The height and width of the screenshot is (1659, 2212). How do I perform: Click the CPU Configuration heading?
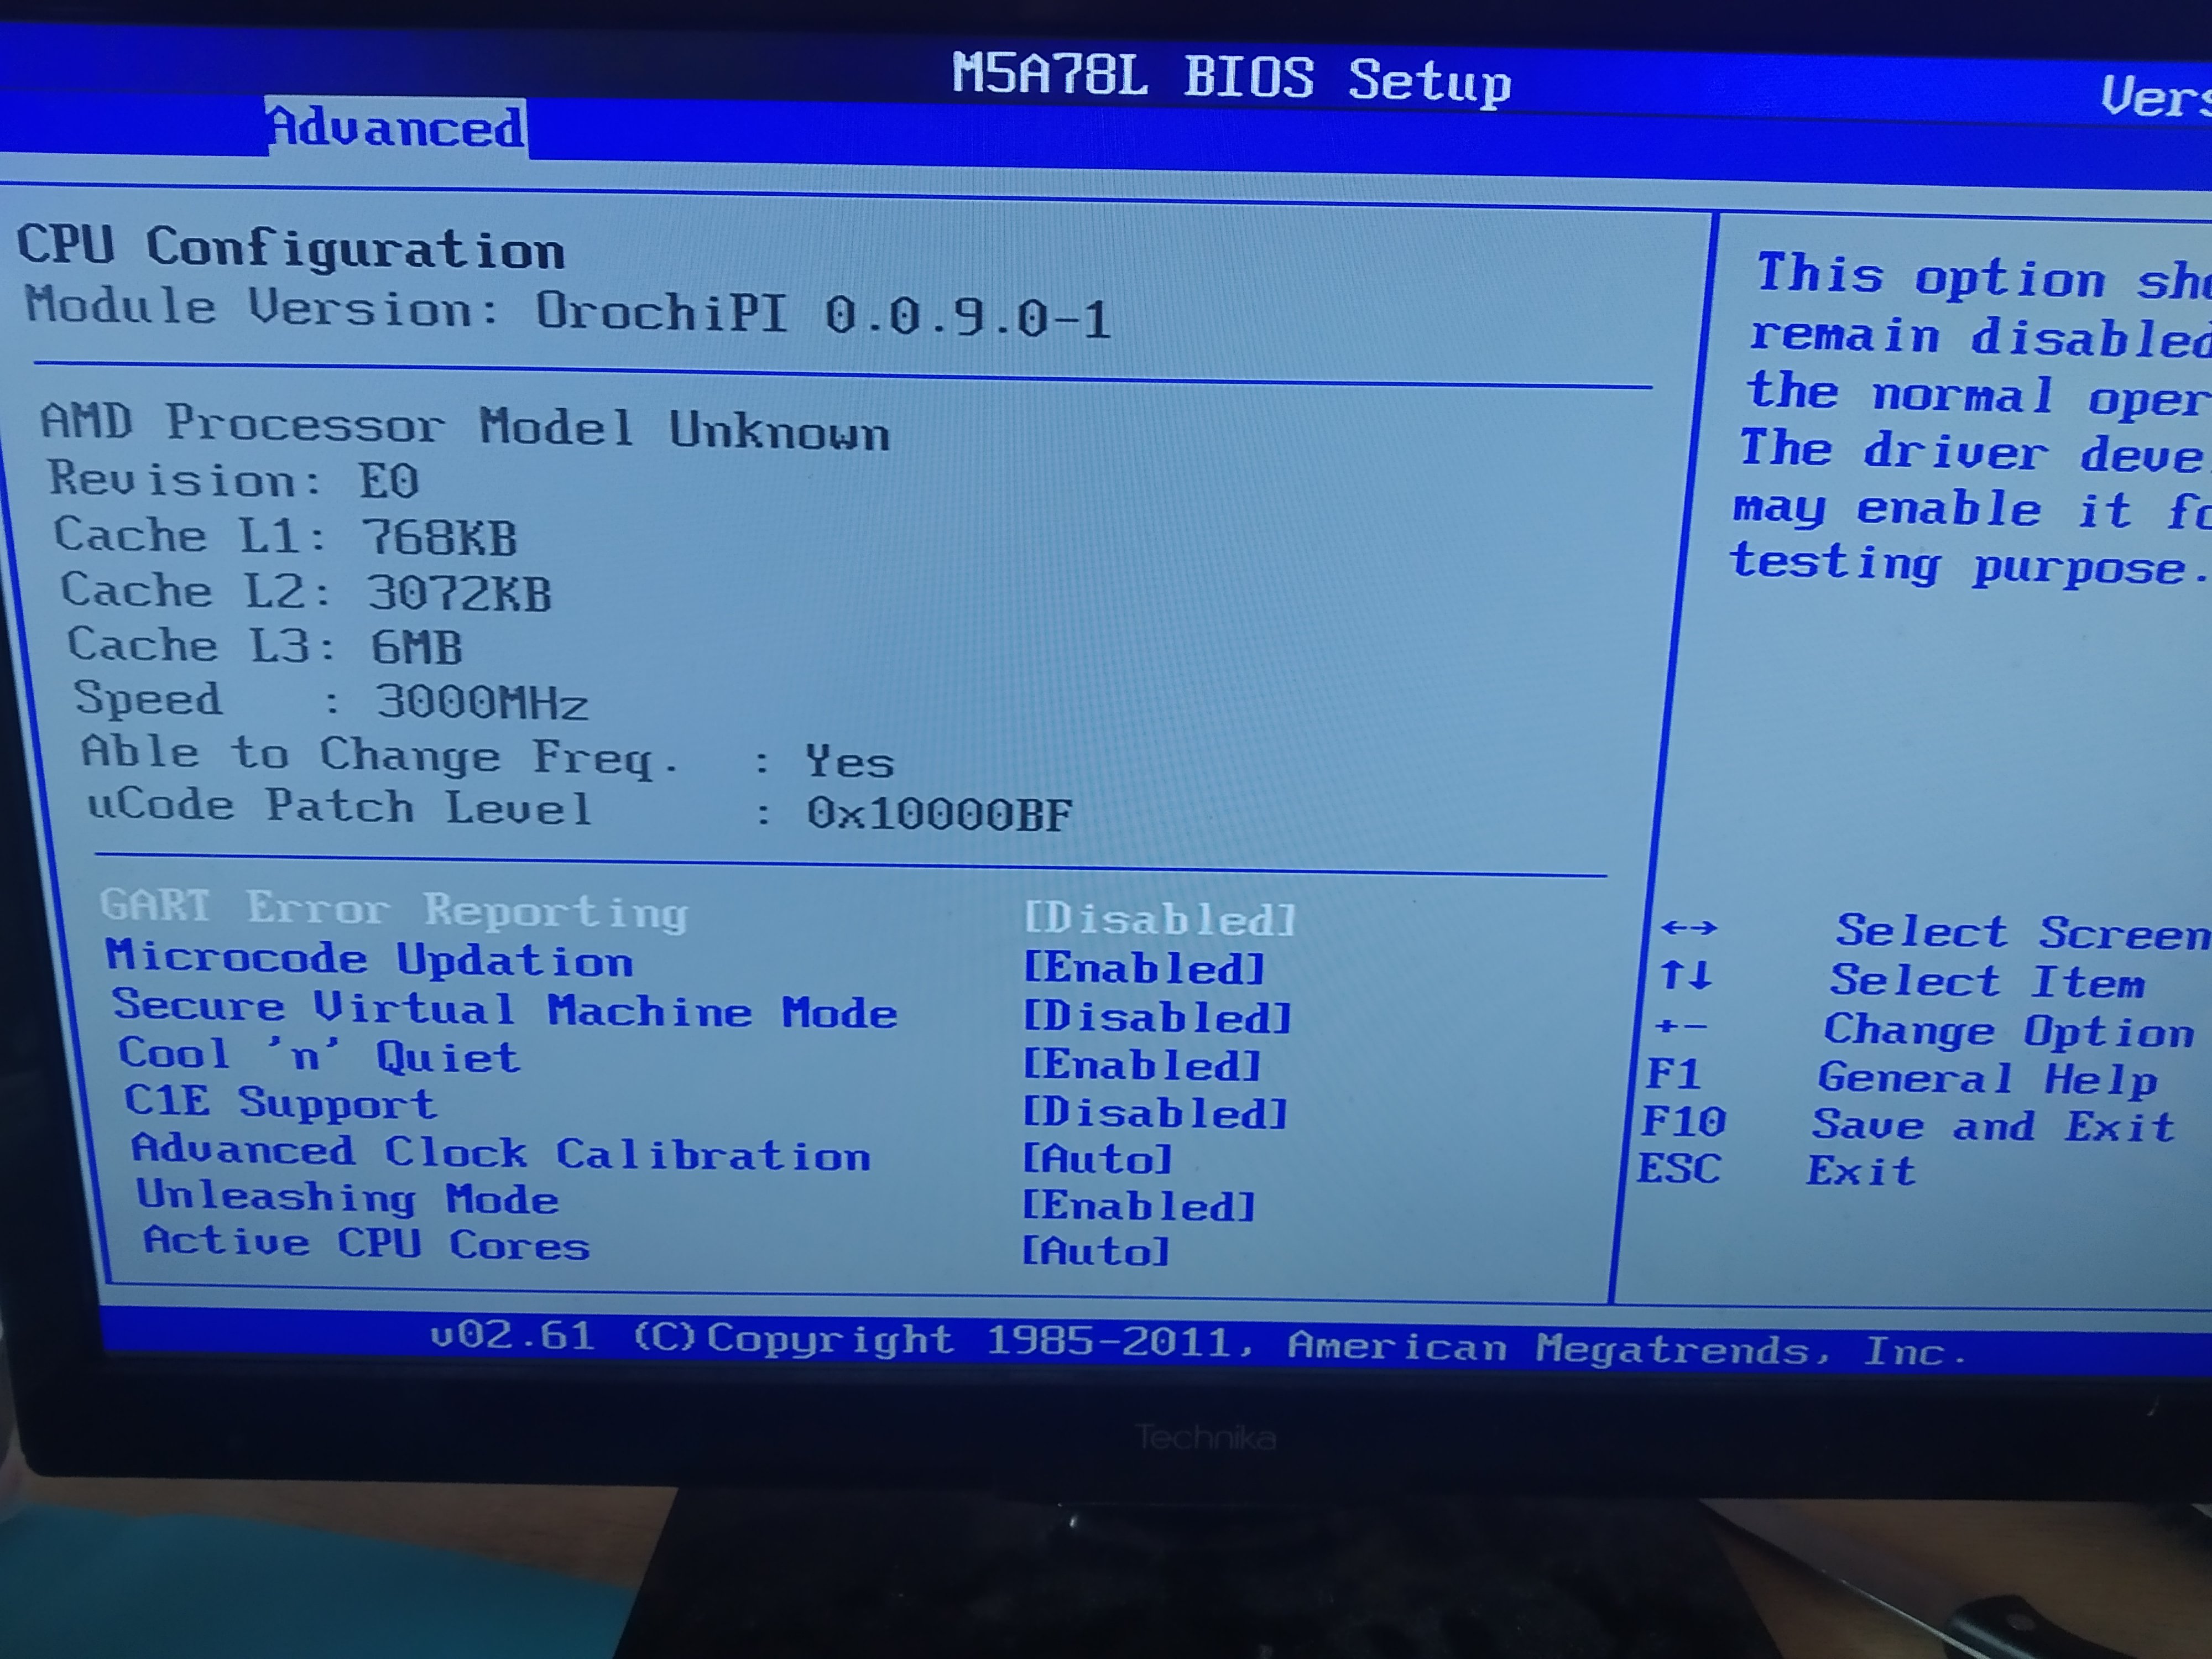pos(291,247)
